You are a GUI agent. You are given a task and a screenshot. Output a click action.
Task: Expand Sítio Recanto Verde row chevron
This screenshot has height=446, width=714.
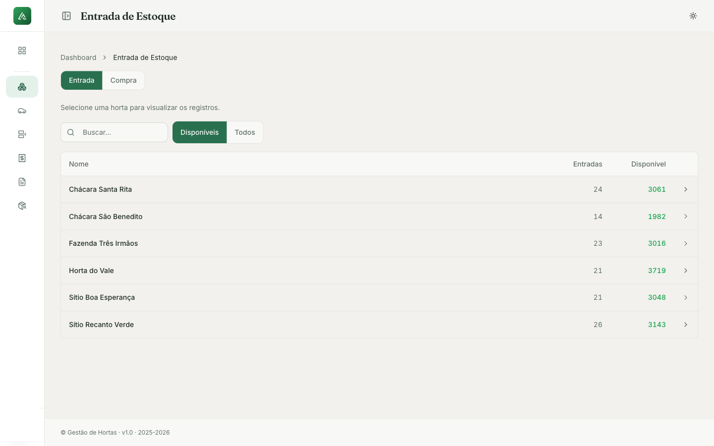point(686,325)
